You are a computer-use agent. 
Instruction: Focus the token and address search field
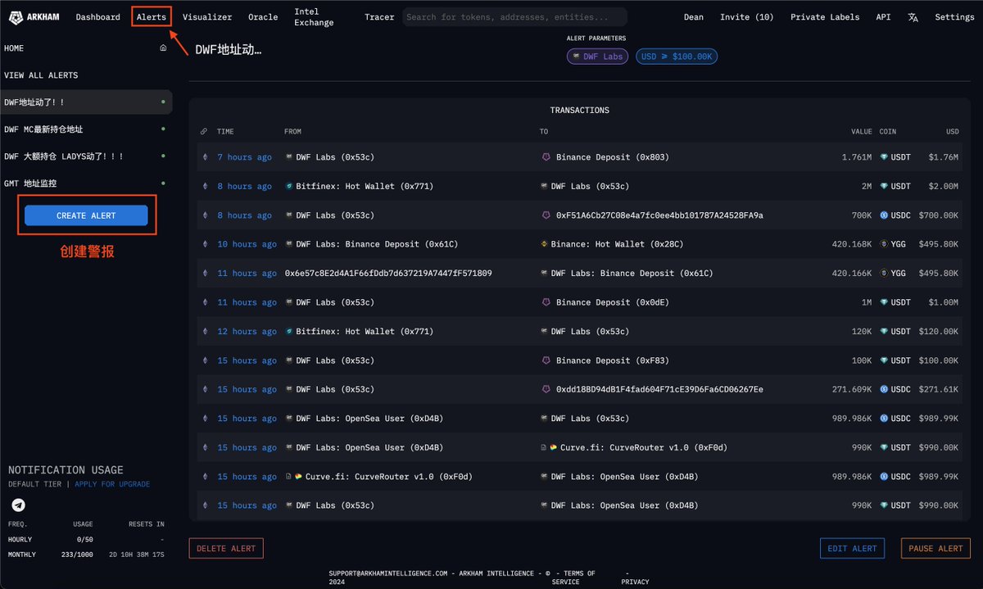click(x=514, y=17)
